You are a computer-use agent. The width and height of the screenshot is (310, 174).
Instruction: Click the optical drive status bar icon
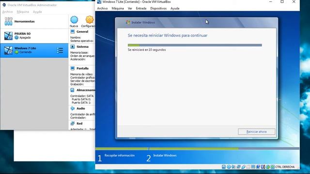229,167
